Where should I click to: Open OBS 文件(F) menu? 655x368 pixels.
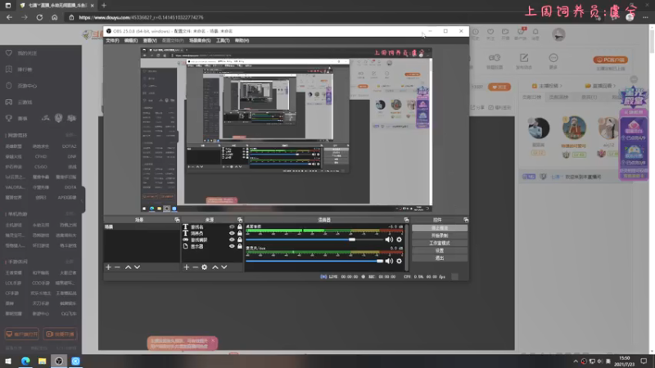[x=112, y=40]
